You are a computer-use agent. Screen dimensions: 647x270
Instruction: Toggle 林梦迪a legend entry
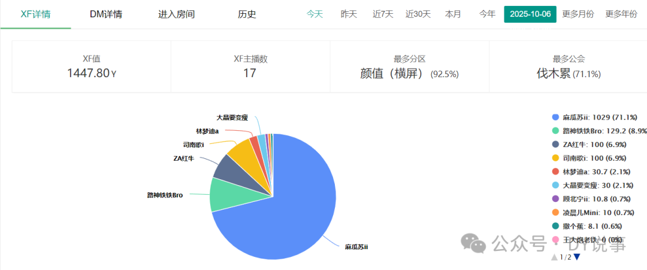click(x=591, y=171)
